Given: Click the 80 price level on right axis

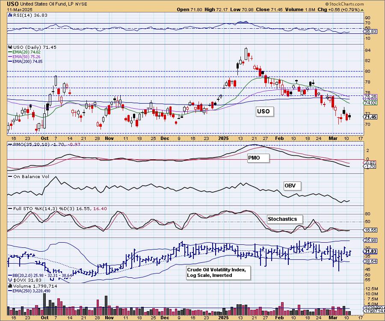Looking at the screenshot, I should coord(368,71).
